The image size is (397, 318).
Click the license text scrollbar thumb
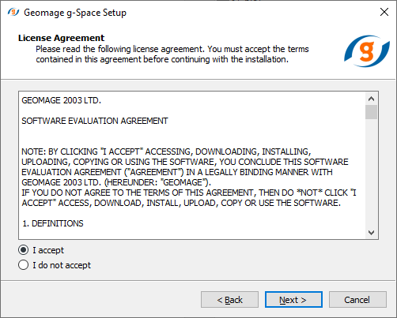point(371,112)
